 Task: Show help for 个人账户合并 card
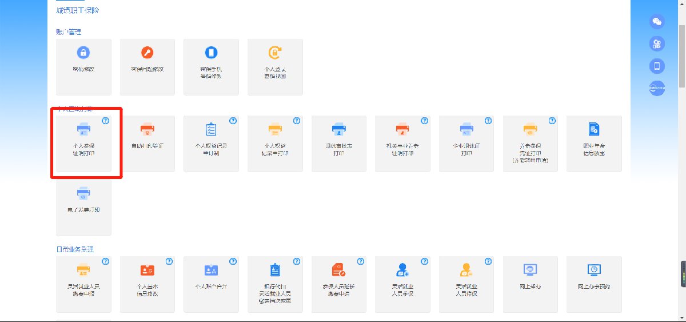[x=233, y=261]
